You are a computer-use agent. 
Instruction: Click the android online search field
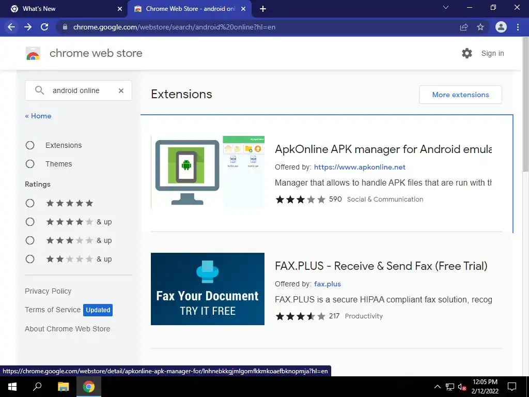(x=79, y=90)
